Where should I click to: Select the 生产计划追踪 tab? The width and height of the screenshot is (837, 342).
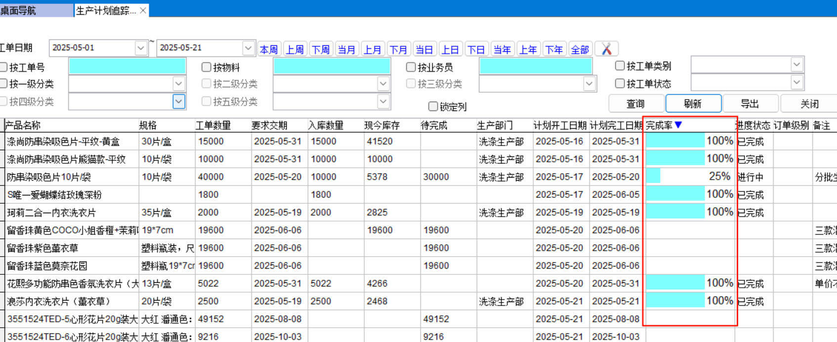tap(105, 10)
